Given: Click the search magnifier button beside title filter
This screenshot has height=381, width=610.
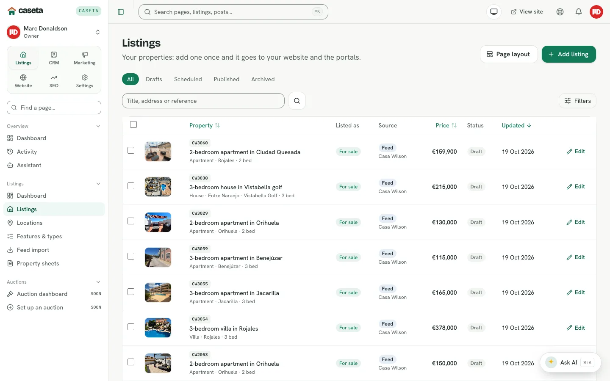Looking at the screenshot, I should click(297, 101).
